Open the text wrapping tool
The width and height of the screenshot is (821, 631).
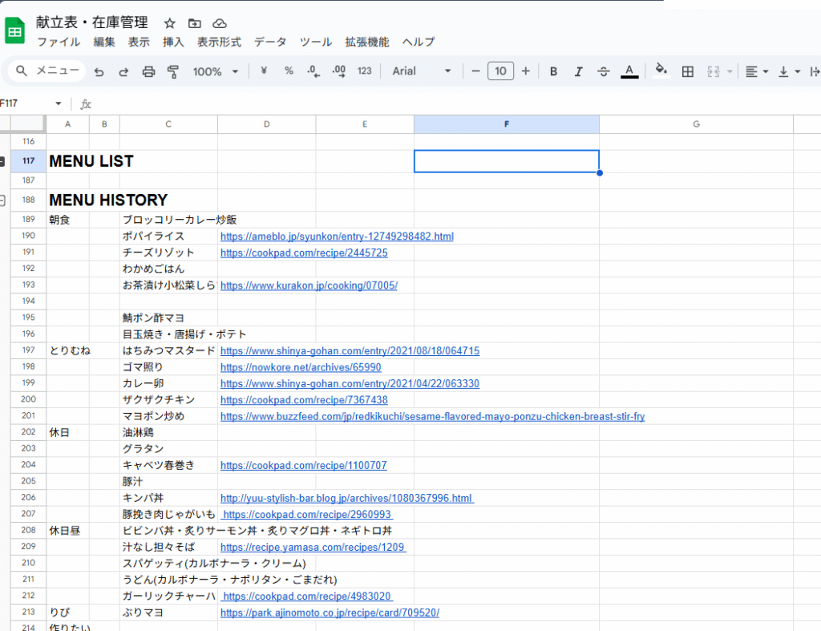click(x=815, y=71)
